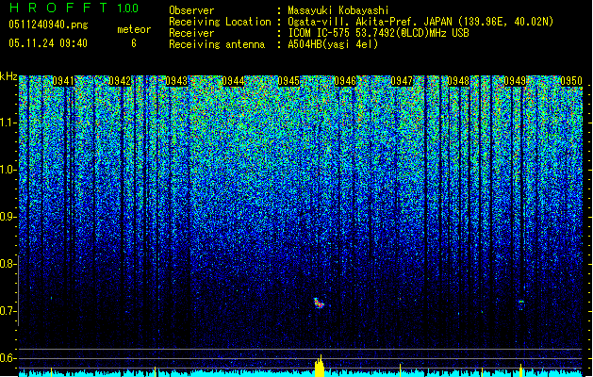Click the observer name Masayuki Kobayashi

[338, 10]
